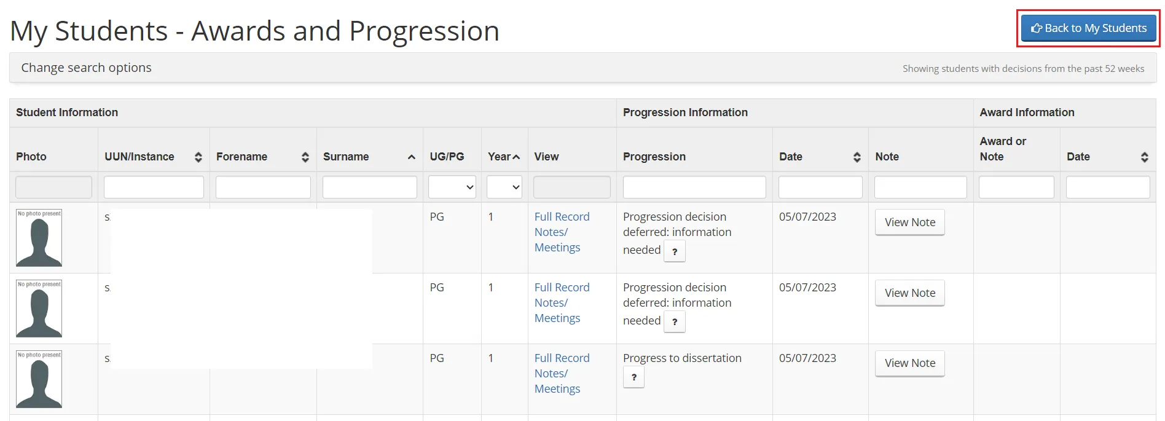Click the question mark beside Progress to dissertation
This screenshot has height=421, width=1165.
[x=633, y=377]
